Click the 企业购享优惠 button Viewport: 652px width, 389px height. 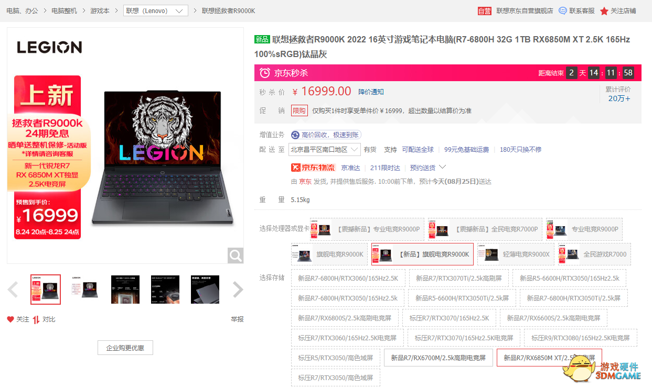[x=125, y=347]
